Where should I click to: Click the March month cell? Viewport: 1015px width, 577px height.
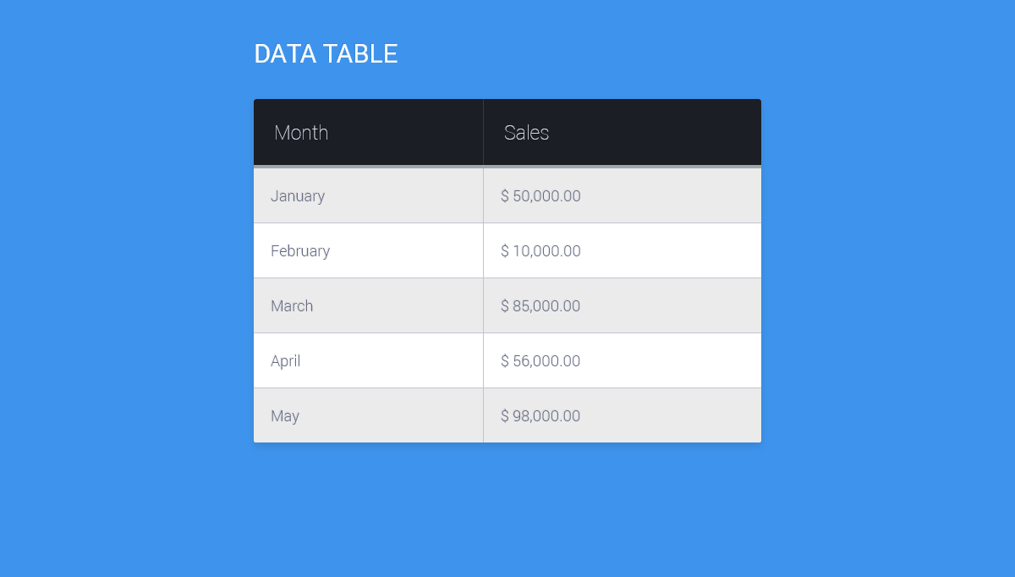click(x=292, y=306)
